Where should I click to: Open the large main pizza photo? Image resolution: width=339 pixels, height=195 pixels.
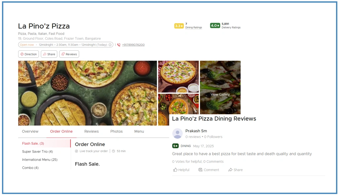click(x=88, y=93)
